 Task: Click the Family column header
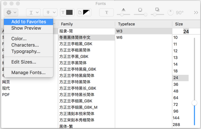(x=86, y=24)
